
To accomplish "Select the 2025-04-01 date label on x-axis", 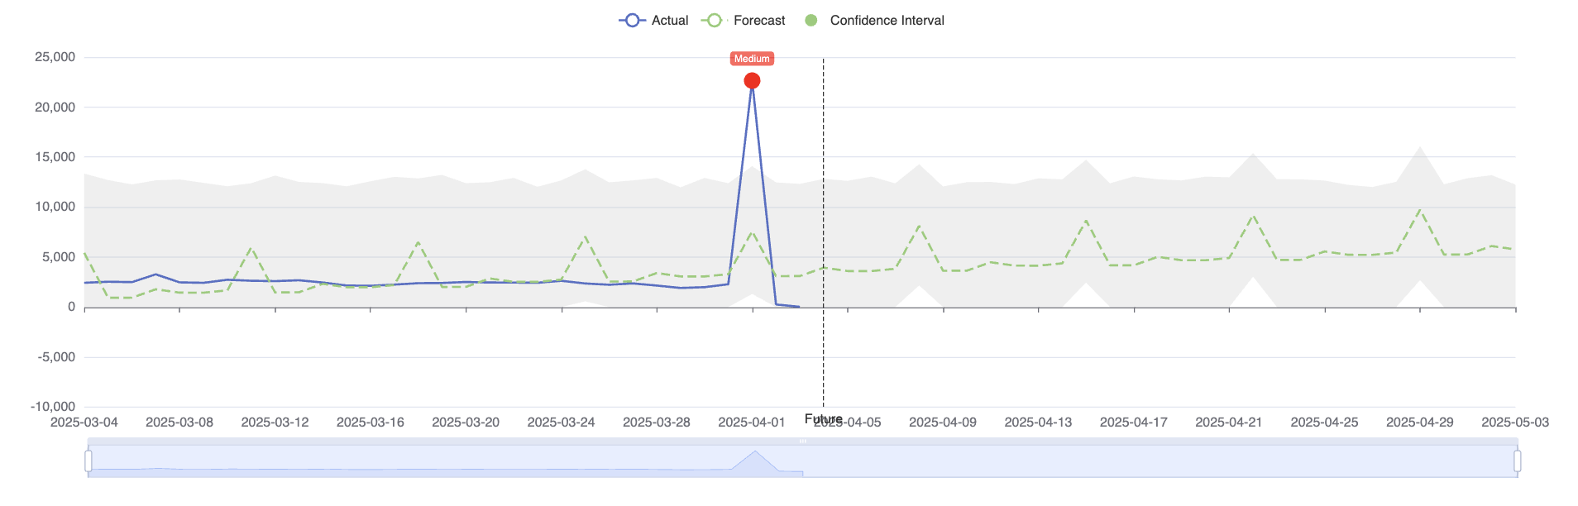I will (751, 422).
